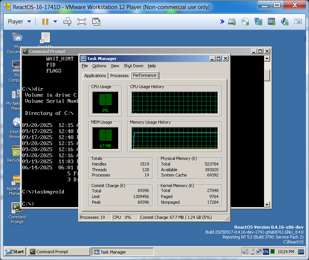This screenshot has width=309, height=260.
Task: Click the Start button
Action: 15,252
